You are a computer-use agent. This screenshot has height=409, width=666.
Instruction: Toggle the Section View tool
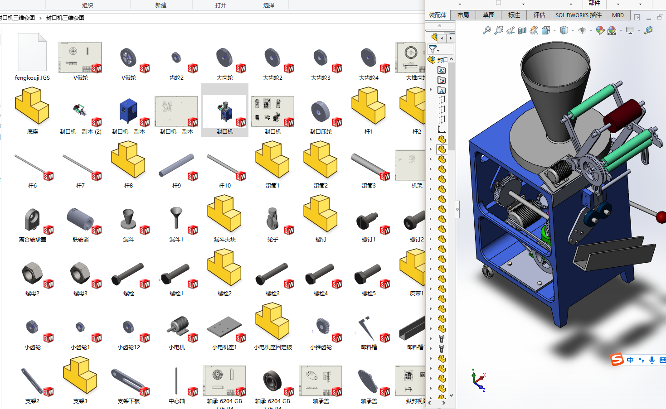coord(522,30)
